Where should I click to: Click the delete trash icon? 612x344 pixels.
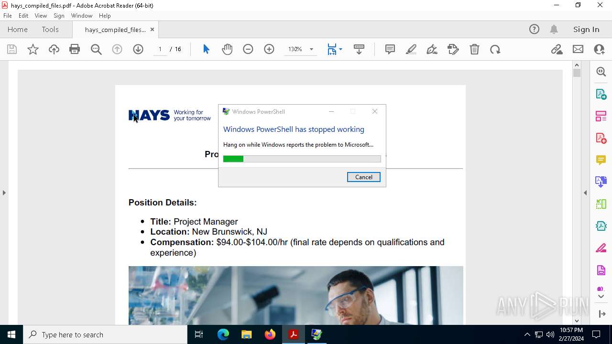[x=474, y=49]
